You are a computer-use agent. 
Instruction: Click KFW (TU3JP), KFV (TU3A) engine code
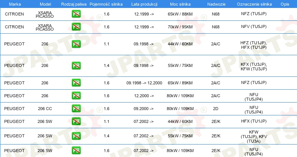tap(254, 137)
